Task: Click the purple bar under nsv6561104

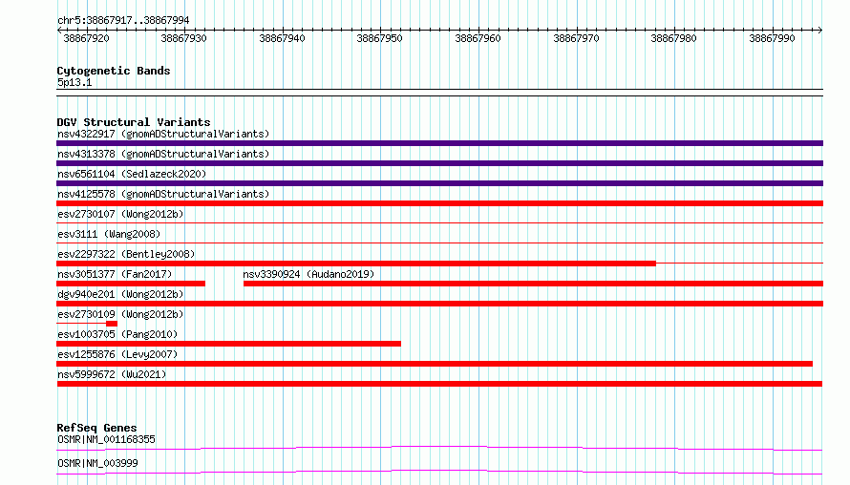Action: 439,183
